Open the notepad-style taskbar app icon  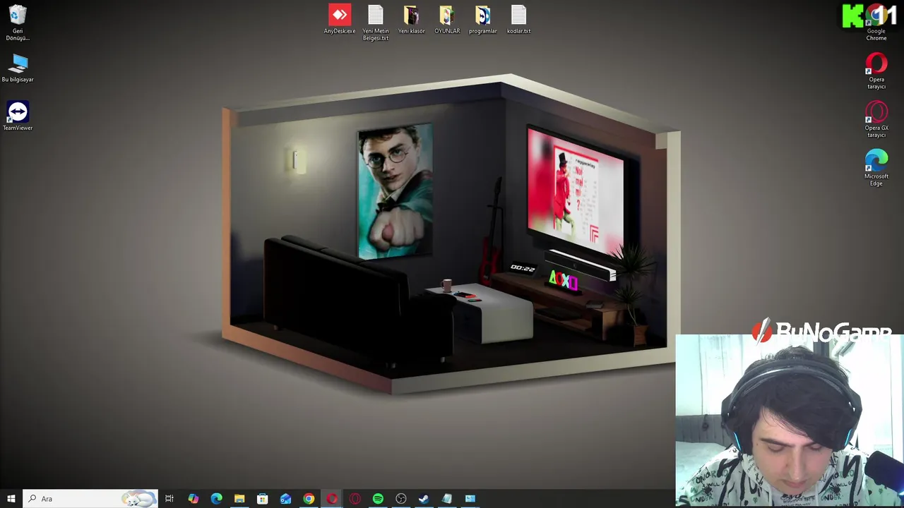click(x=447, y=499)
